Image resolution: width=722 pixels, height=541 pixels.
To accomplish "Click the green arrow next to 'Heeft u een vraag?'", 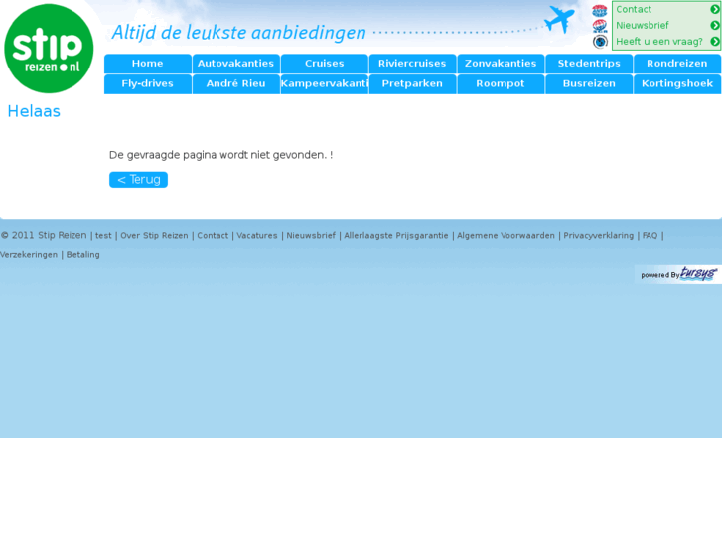I will point(715,42).
